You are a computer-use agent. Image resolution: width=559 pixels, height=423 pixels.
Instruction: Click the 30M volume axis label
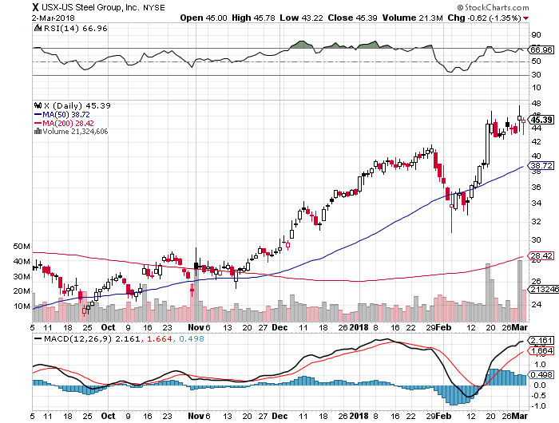coord(22,277)
